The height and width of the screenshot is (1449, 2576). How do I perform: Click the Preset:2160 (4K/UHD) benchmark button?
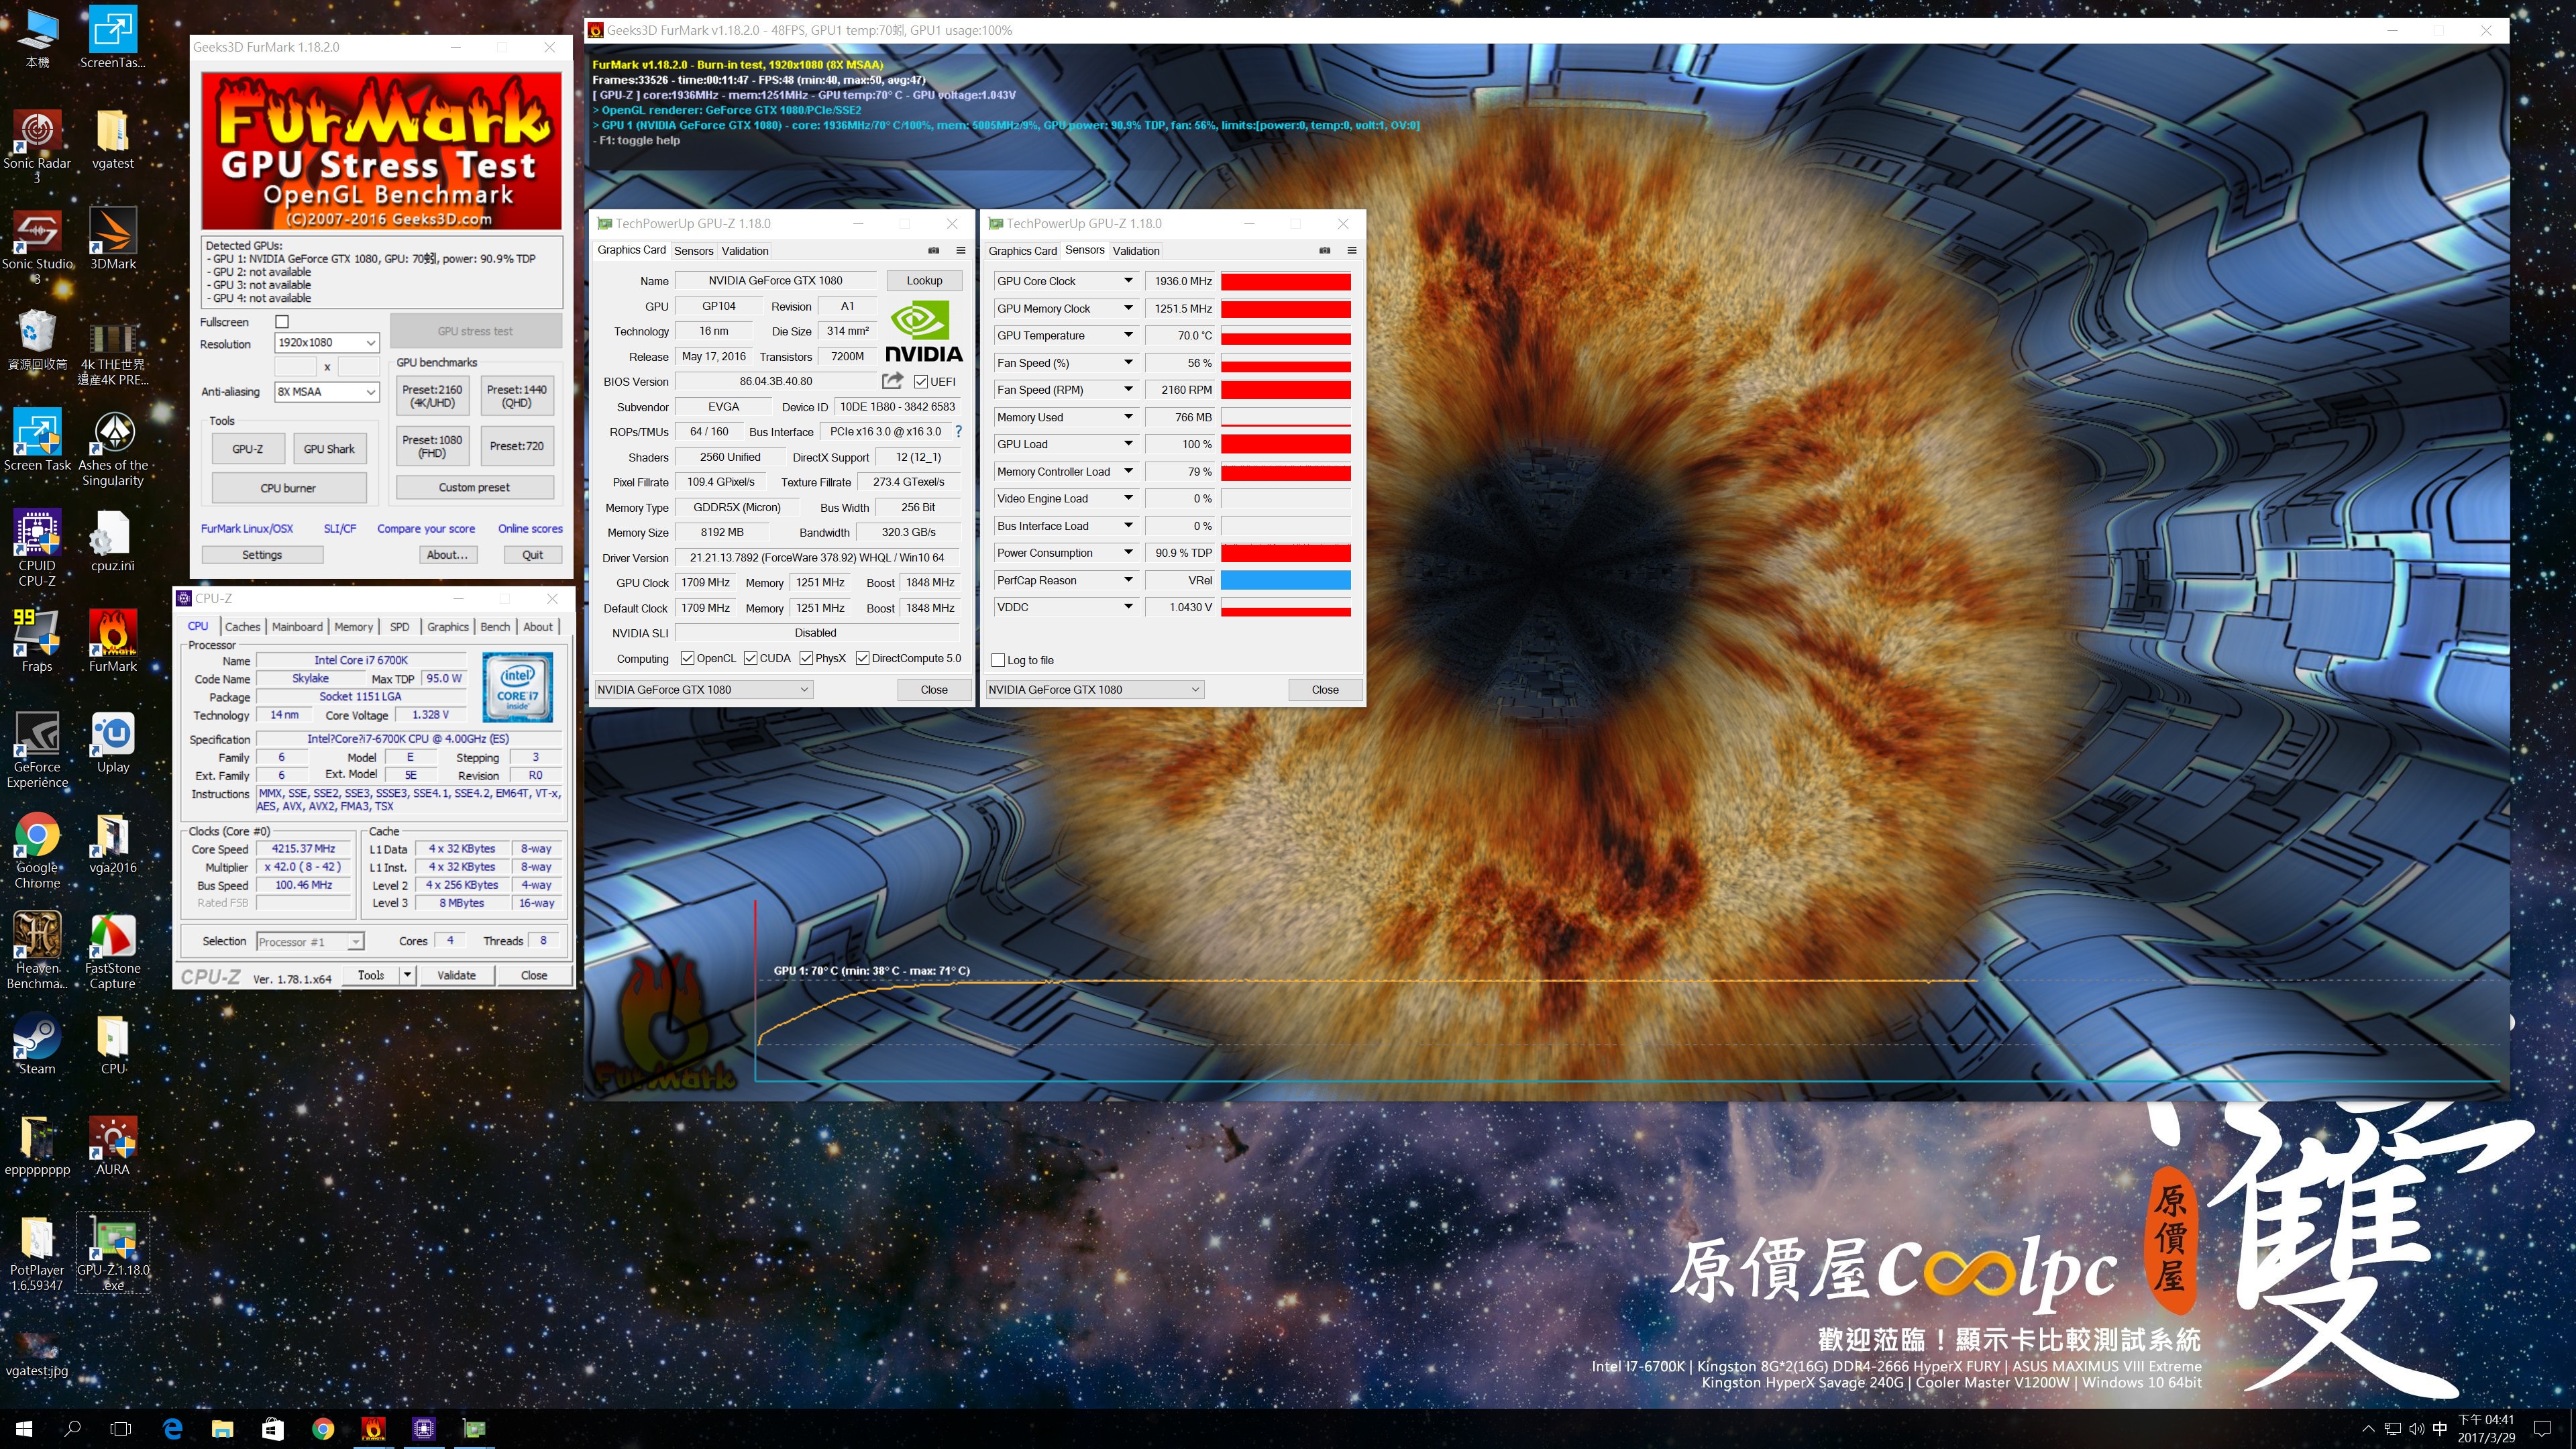[432, 396]
